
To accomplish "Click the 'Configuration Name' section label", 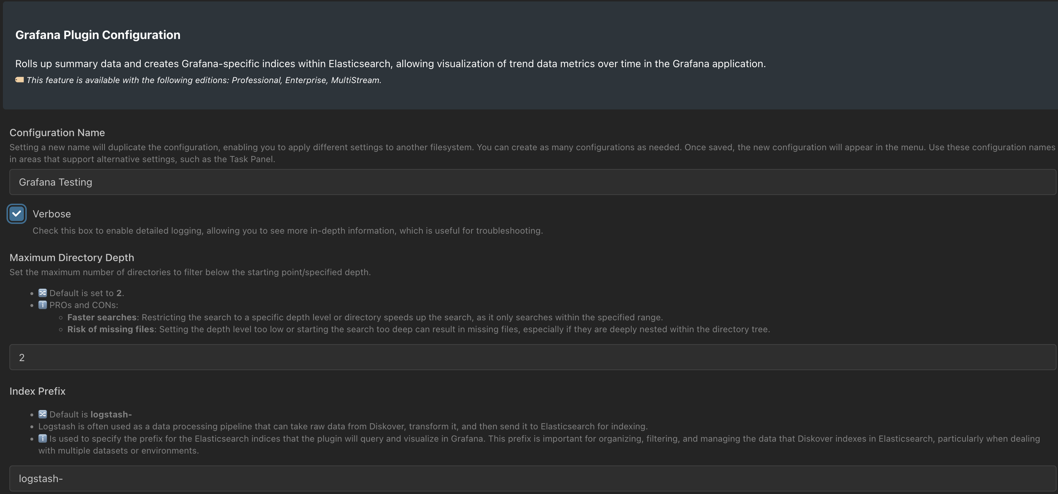I will (x=57, y=133).
